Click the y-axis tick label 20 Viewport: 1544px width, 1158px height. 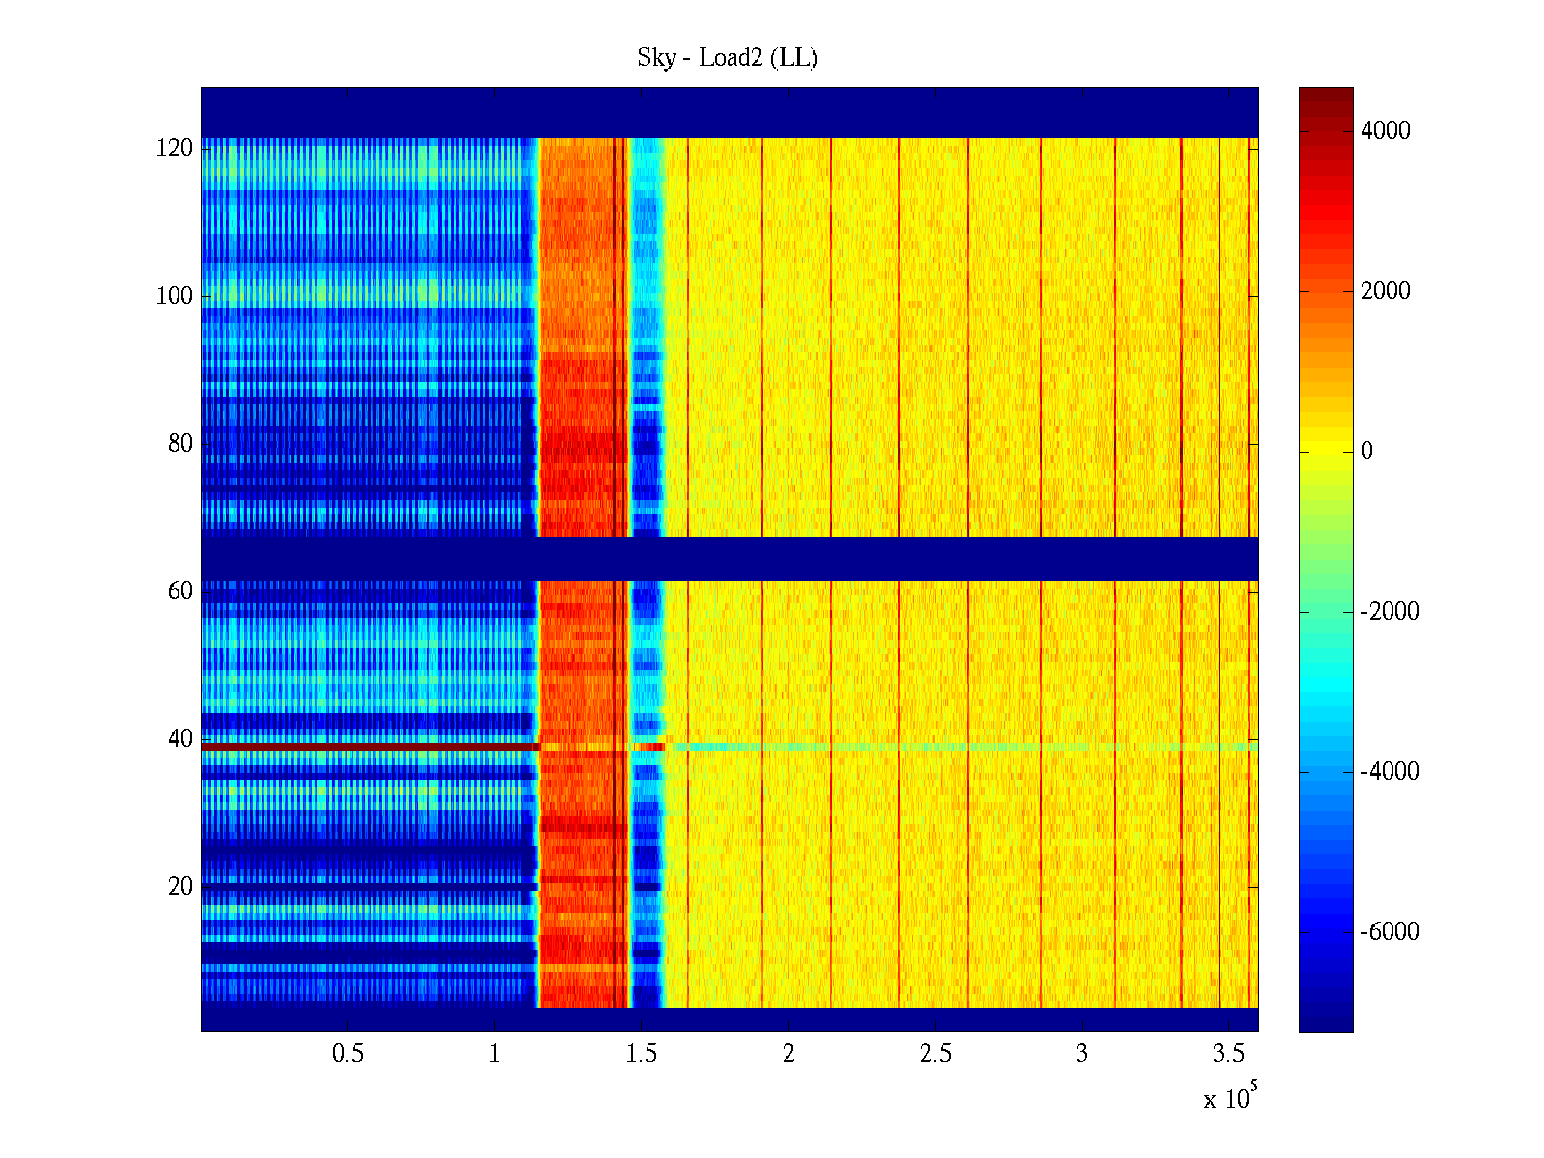click(180, 887)
